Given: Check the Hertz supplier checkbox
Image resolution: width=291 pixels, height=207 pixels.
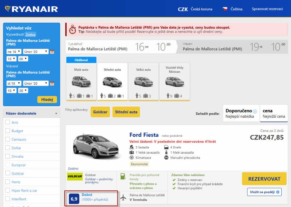Looking at the screenshot, I should pos(8,182).
